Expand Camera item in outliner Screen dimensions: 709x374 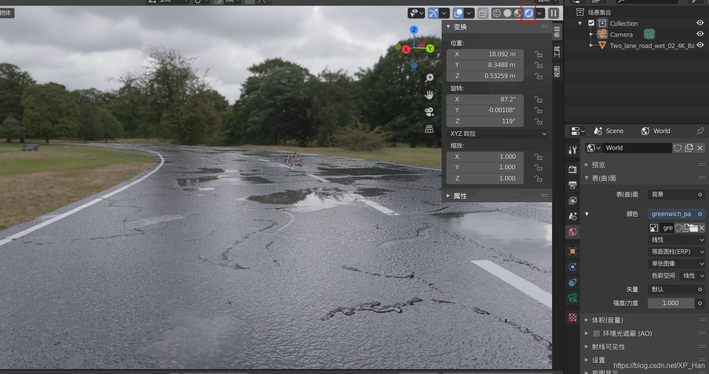pyautogui.click(x=591, y=34)
